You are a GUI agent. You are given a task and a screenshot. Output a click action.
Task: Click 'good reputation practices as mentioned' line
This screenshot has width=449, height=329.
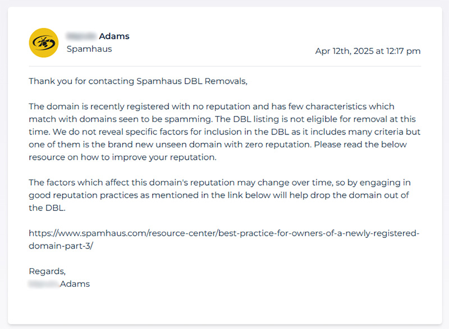click(x=219, y=195)
